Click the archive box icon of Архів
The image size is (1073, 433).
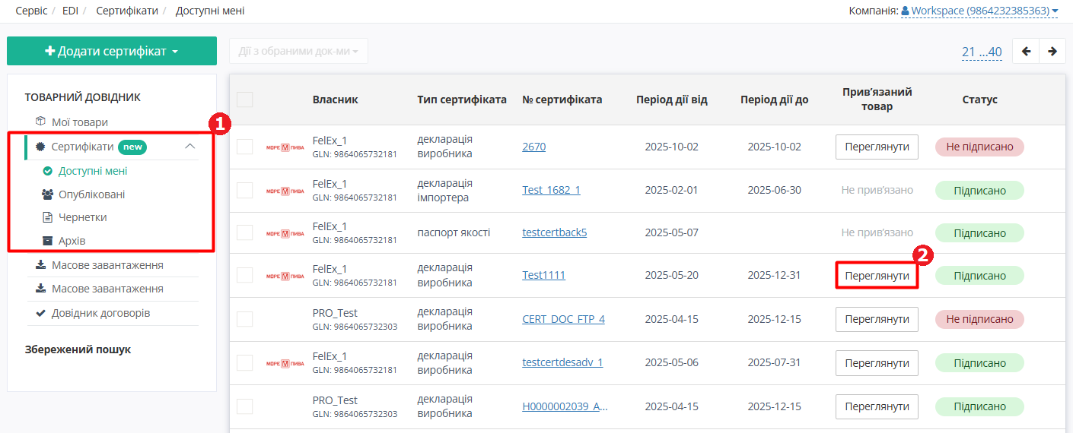tap(47, 241)
